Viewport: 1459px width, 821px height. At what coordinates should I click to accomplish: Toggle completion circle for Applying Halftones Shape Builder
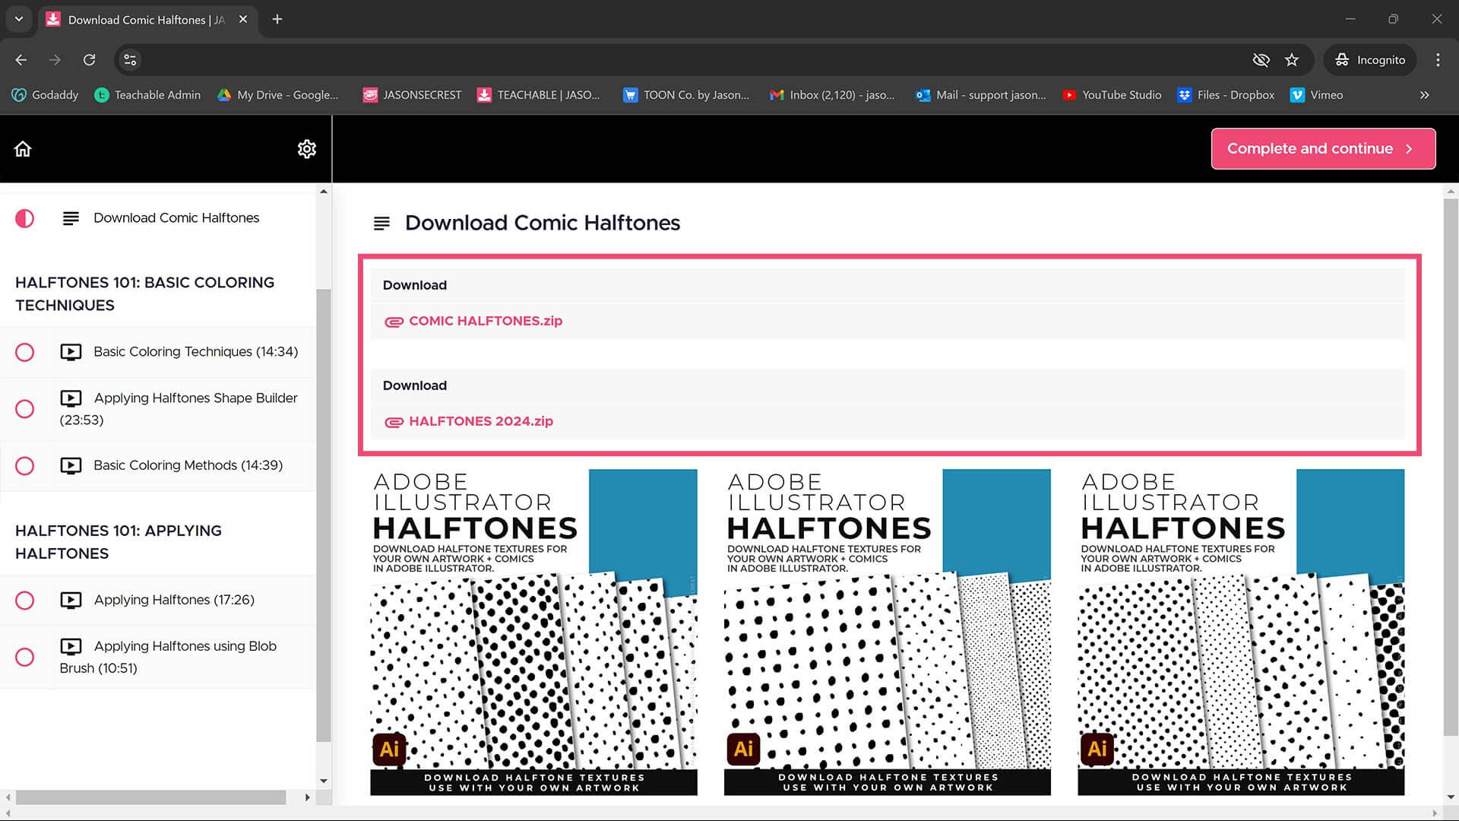click(x=24, y=409)
